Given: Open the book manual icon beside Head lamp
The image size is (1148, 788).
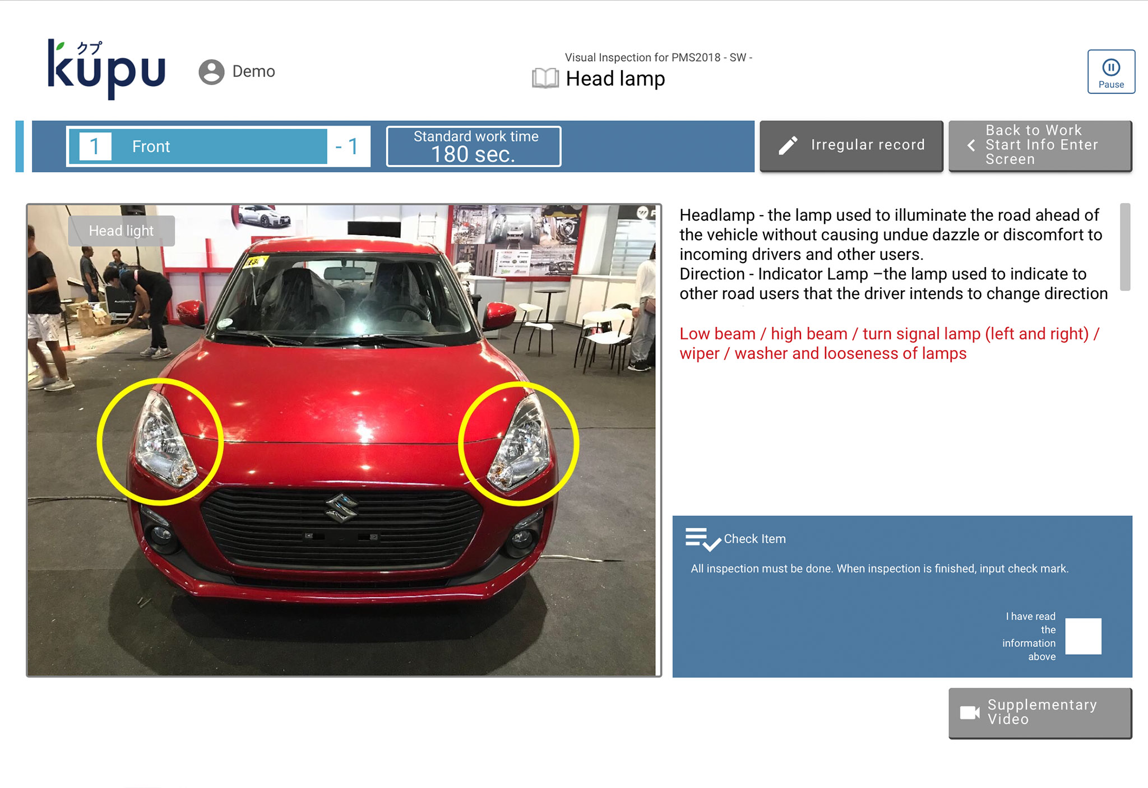Looking at the screenshot, I should click(545, 78).
